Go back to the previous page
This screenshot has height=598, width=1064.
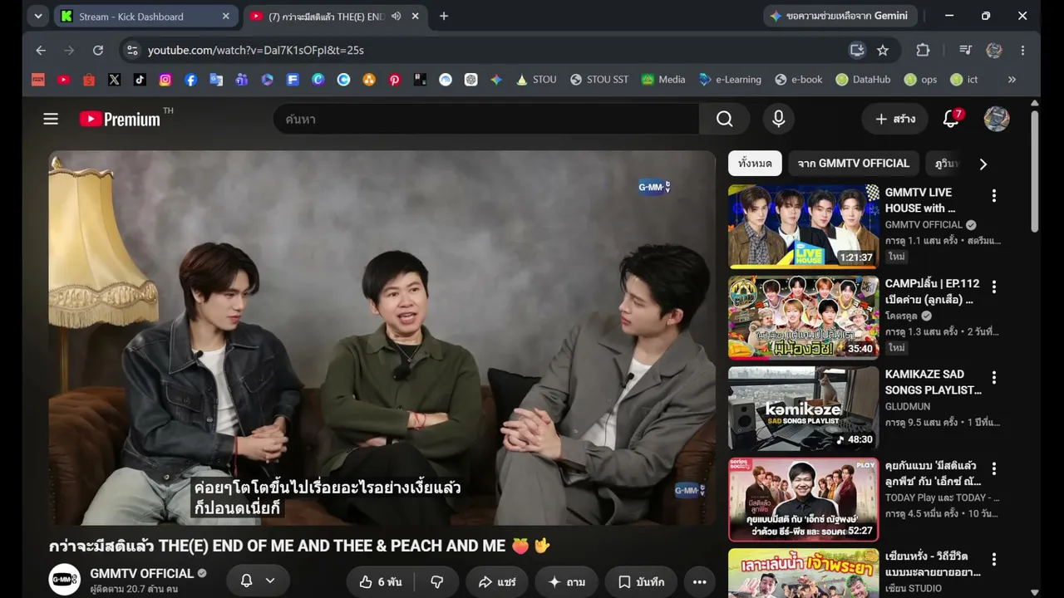pos(41,50)
